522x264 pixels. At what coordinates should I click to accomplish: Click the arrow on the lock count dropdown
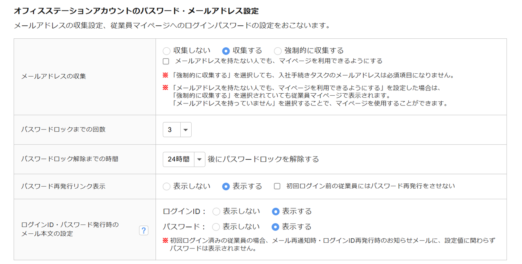coord(186,130)
